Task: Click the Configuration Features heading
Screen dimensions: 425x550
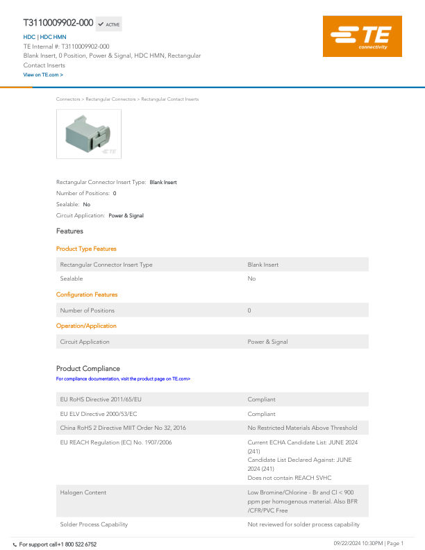Action: 87,294
